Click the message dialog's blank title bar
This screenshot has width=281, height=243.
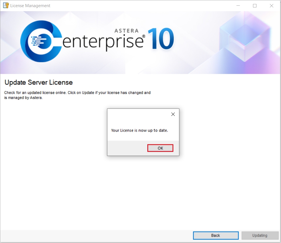point(137,114)
